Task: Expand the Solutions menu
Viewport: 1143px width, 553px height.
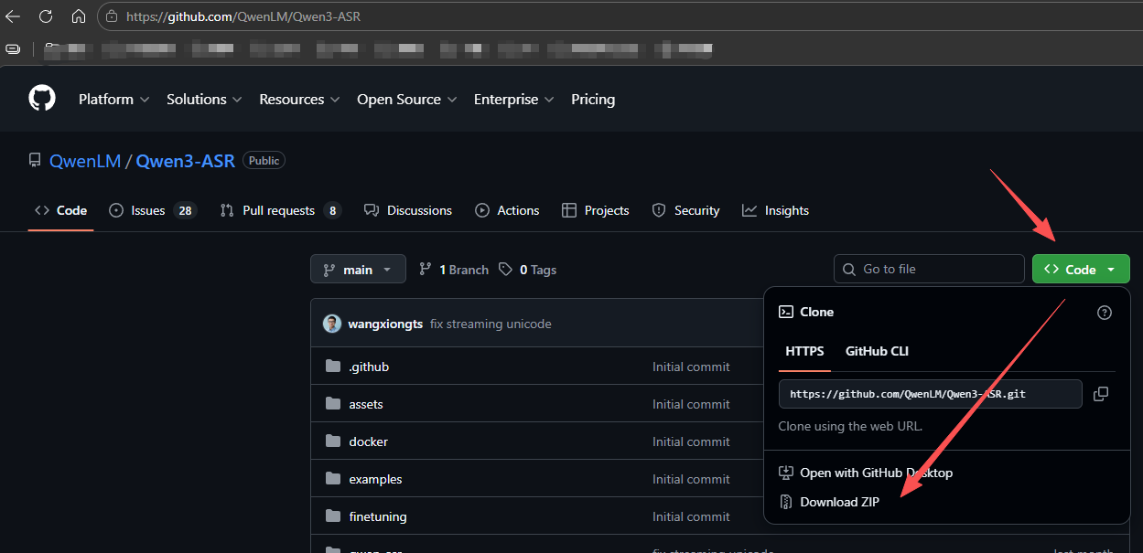Action: tap(204, 99)
